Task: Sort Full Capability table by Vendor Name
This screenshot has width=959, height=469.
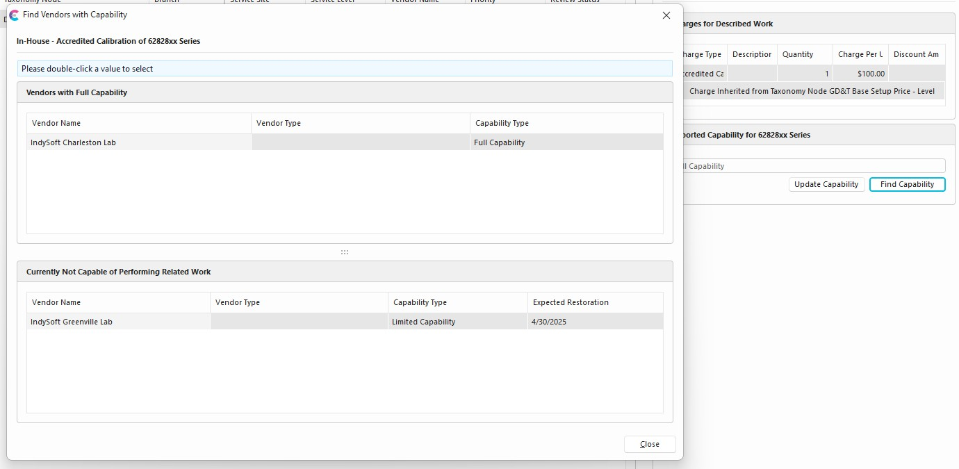Action: point(139,123)
